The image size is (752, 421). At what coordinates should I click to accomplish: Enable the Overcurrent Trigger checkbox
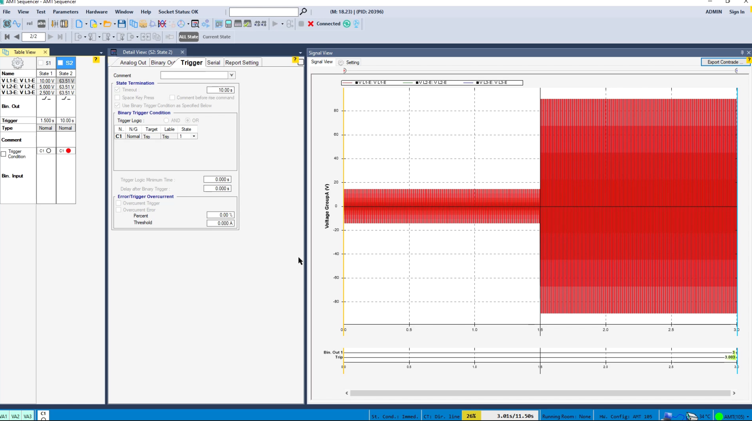(118, 203)
